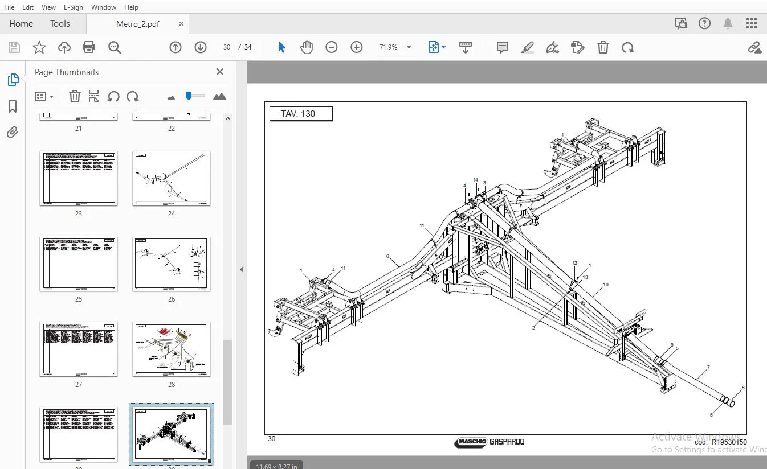Image resolution: width=767 pixels, height=469 pixels.
Task: Open the File menu
Action: (x=9, y=7)
